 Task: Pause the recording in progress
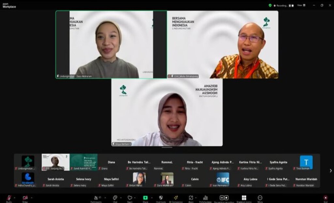221,197
